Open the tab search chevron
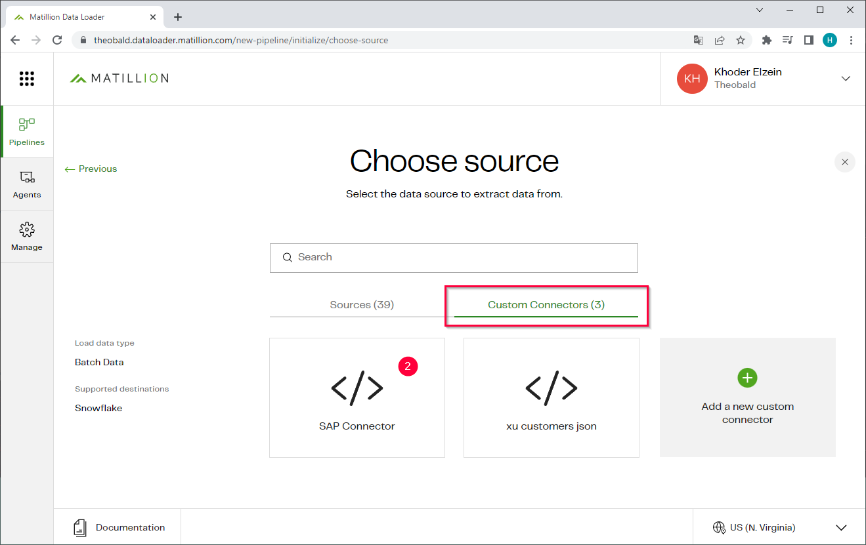Screen dimensions: 866x545 pos(760,10)
